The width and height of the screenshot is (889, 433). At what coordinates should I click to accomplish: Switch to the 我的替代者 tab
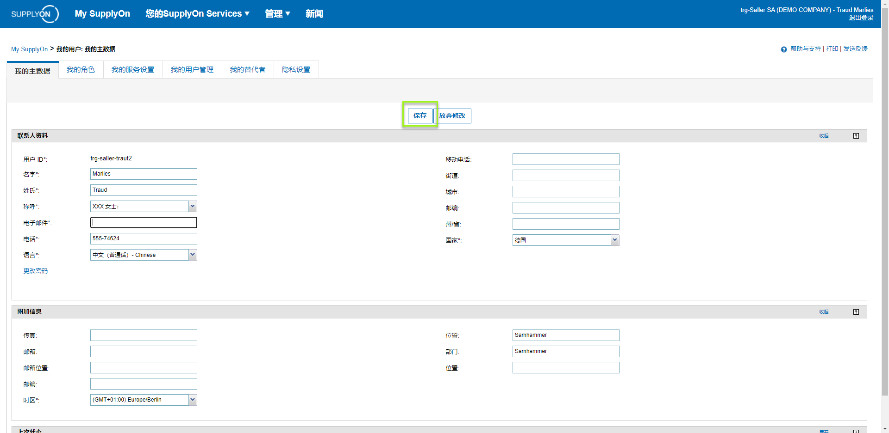(248, 70)
